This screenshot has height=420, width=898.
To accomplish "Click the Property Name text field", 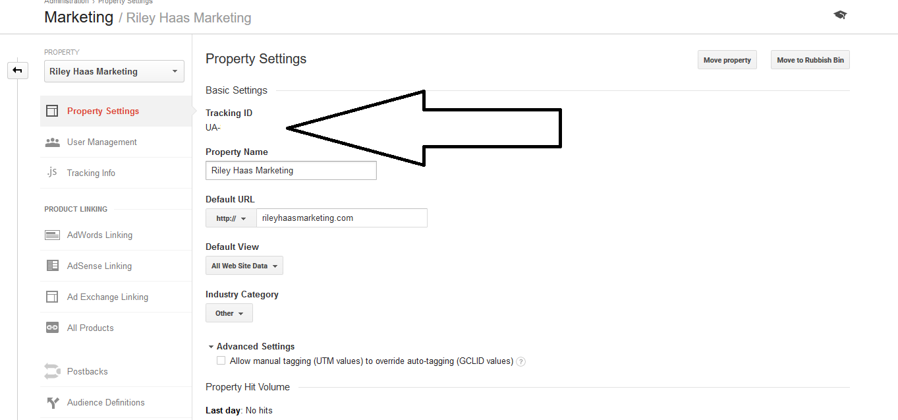I will coord(291,170).
